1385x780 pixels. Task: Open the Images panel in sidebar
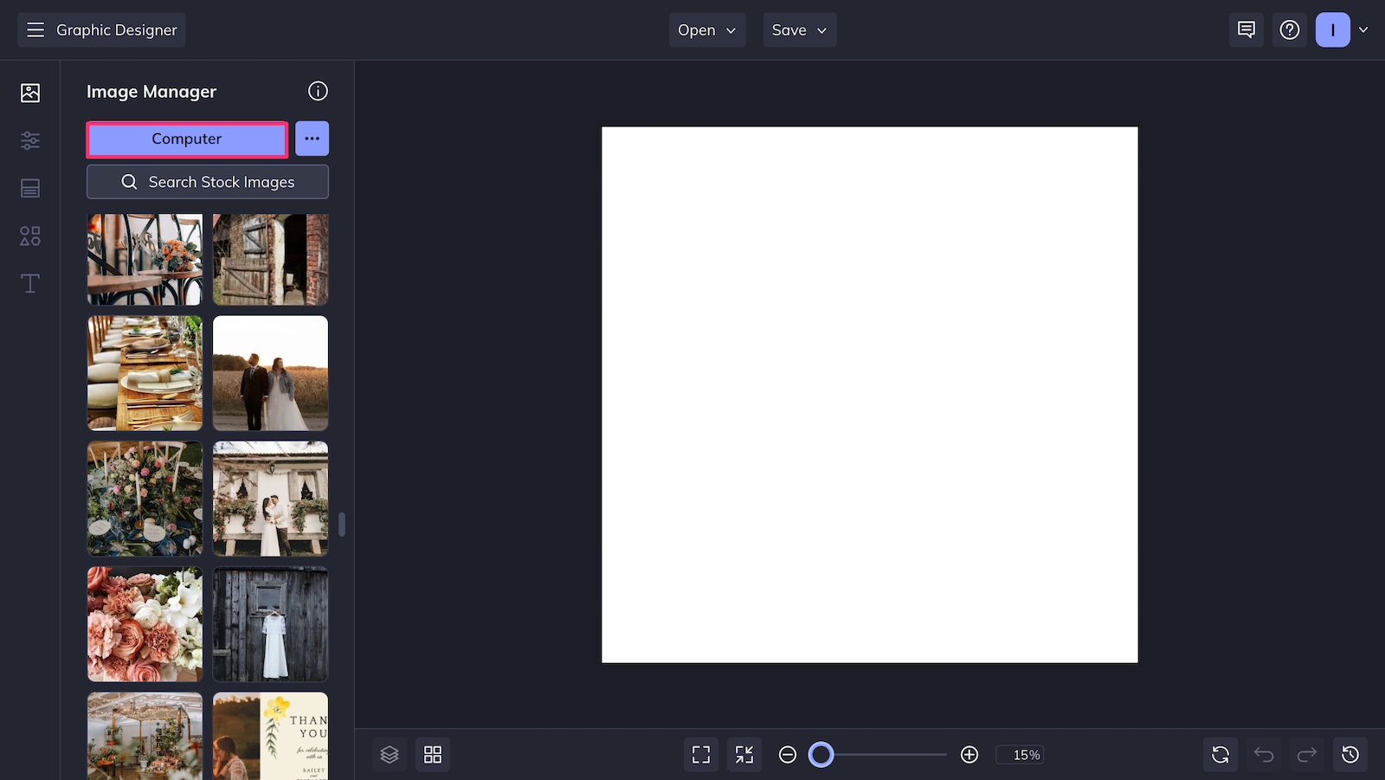29,93
